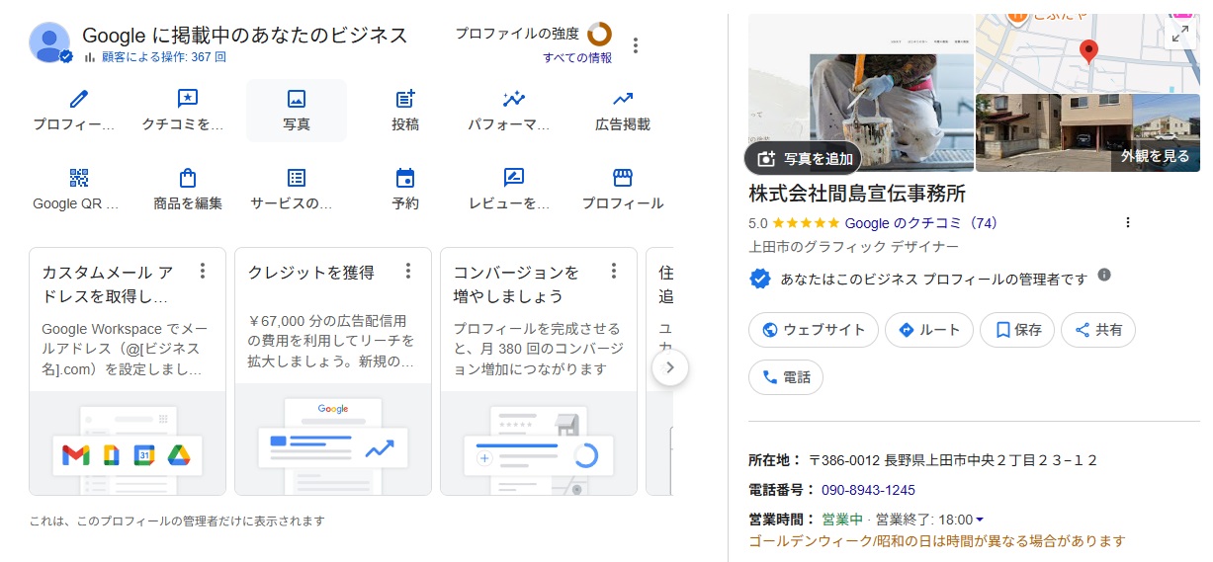Click 顧客による操作: 367 回 link

click(164, 57)
